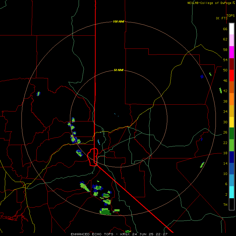Pick the light green swatch beside 26

[232, 145]
